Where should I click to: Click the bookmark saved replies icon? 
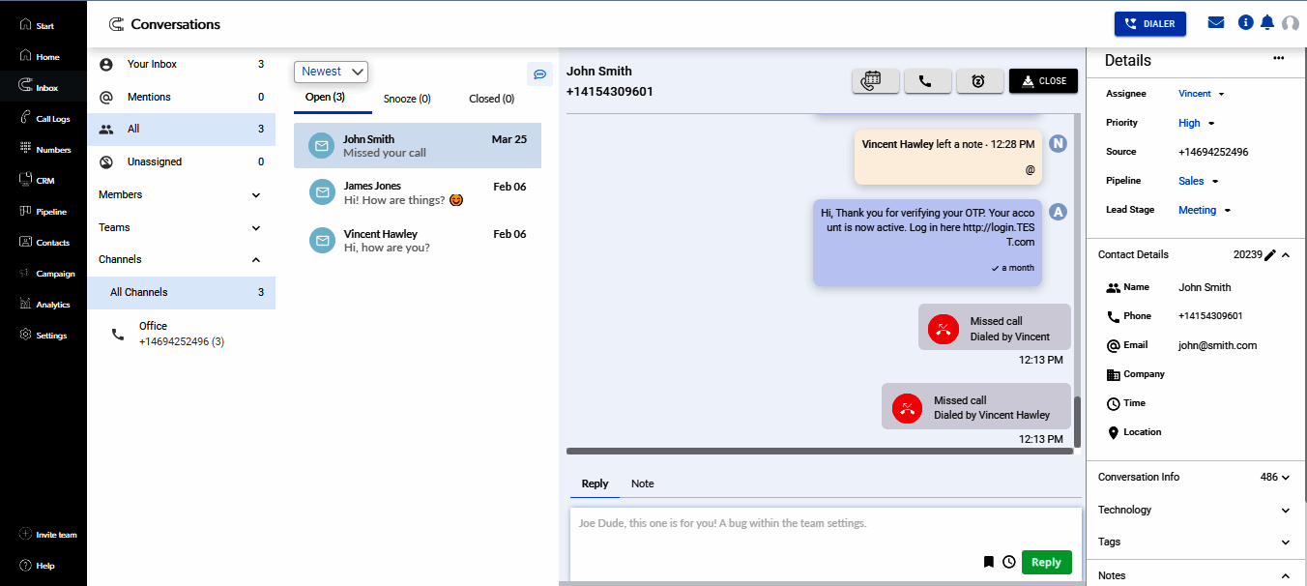pyautogui.click(x=988, y=562)
